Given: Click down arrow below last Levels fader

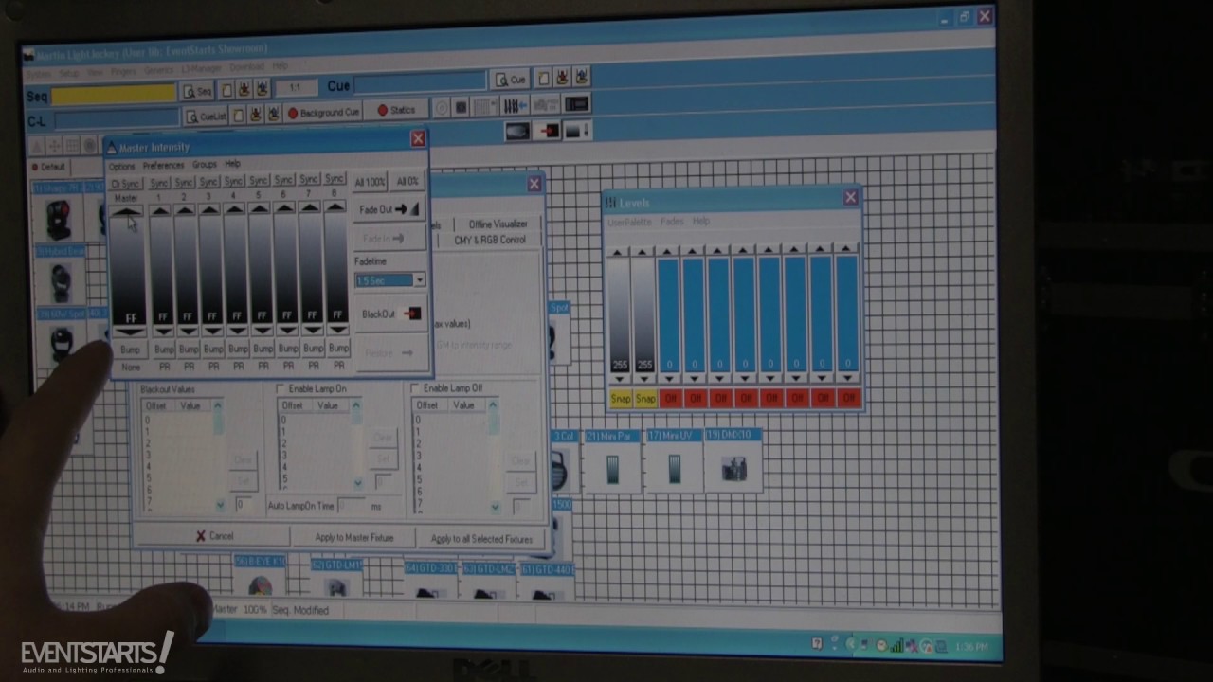Looking at the screenshot, I should point(848,377).
